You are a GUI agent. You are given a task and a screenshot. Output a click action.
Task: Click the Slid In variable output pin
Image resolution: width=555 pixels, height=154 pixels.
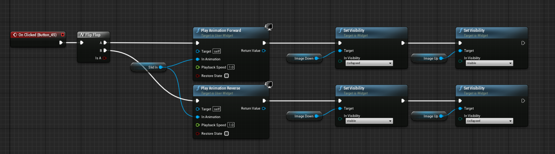pyautogui.click(x=160, y=67)
